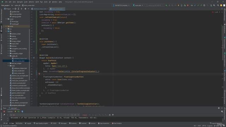The height and width of the screenshot is (127, 226).
Task: Expand the image_widget folder
Action: click(x=8, y=41)
